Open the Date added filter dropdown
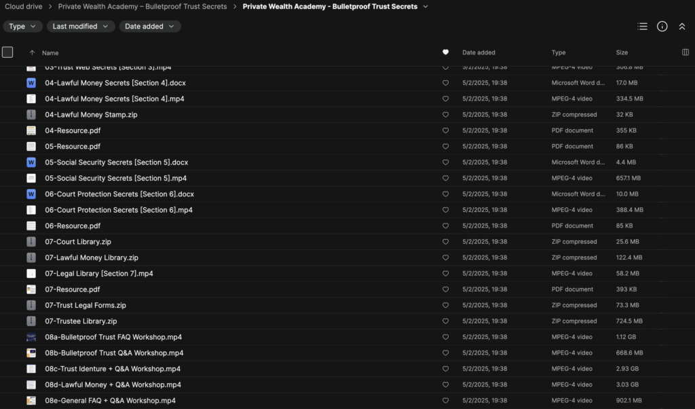 (x=149, y=26)
